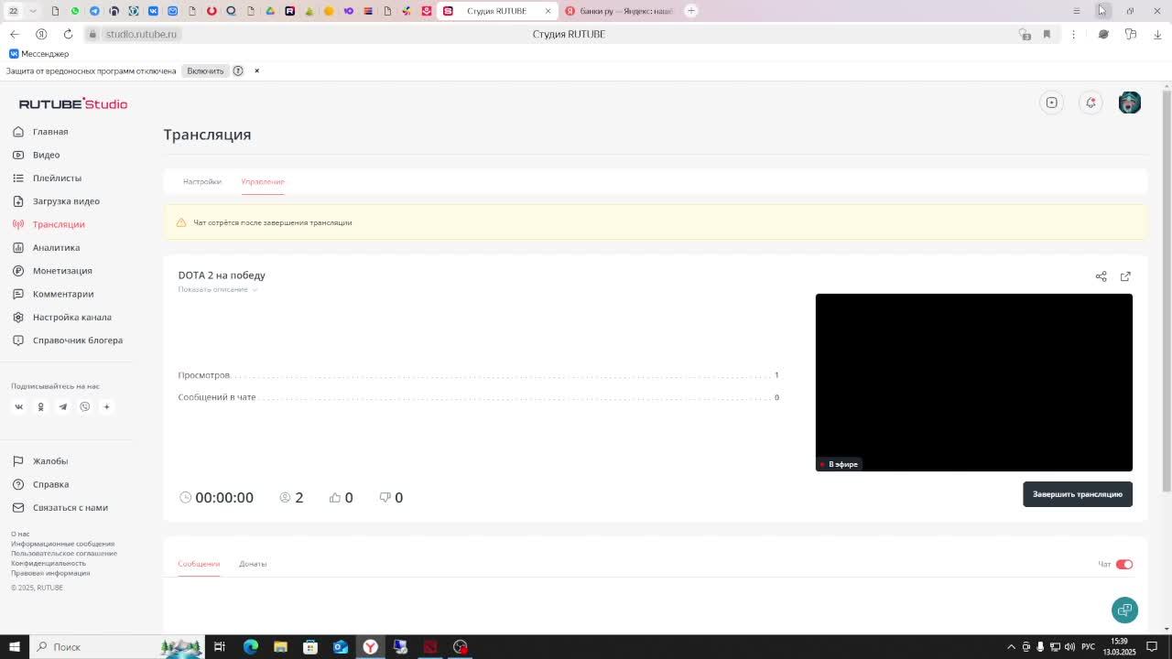Click Завершить трансляцию button
Image resolution: width=1172 pixels, height=659 pixels.
pyautogui.click(x=1078, y=494)
